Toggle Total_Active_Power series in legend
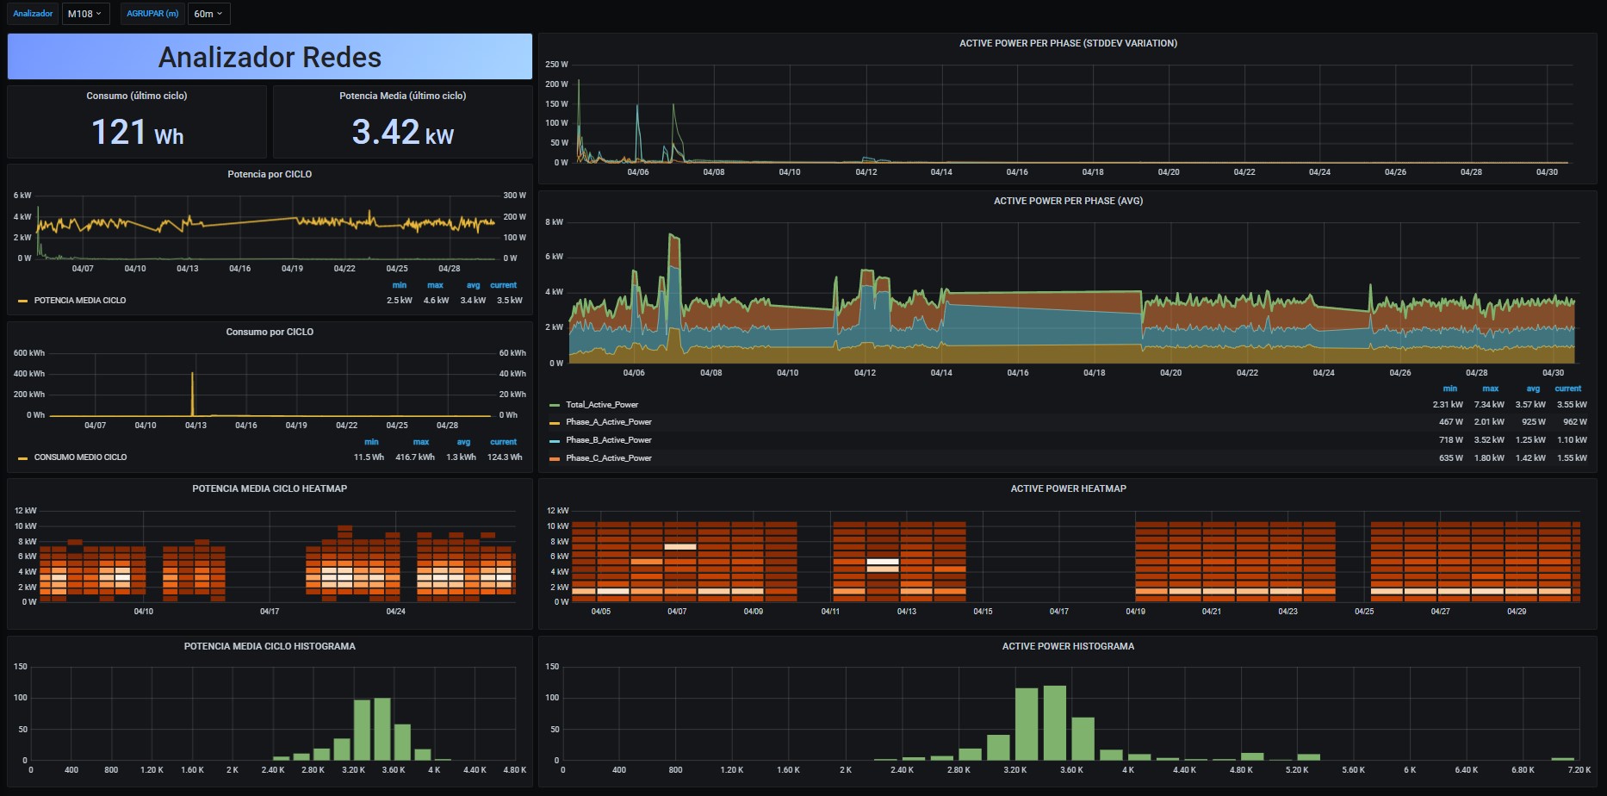The image size is (1607, 796). tap(602, 405)
